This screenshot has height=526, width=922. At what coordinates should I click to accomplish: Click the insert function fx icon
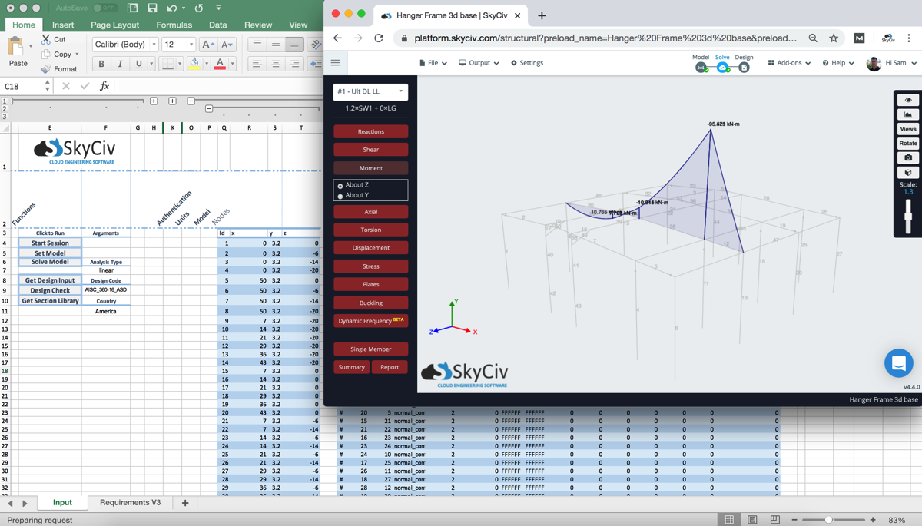tap(104, 86)
